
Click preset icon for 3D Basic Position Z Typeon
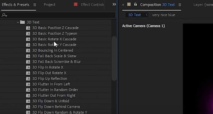tap(28, 33)
